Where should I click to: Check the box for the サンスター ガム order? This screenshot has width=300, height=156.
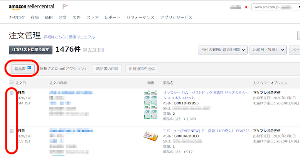pos(12,93)
